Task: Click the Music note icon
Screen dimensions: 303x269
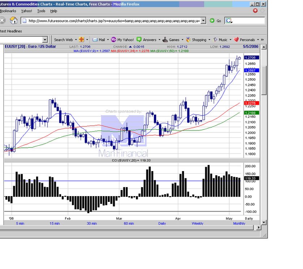Action: point(215,40)
